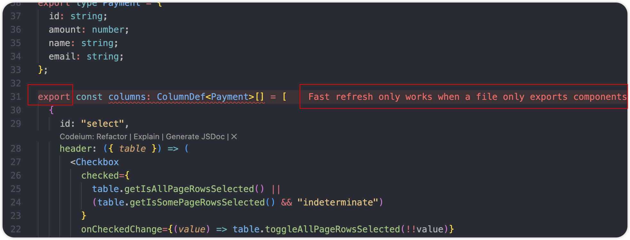Click the onCheckedChange attribute name

121,229
